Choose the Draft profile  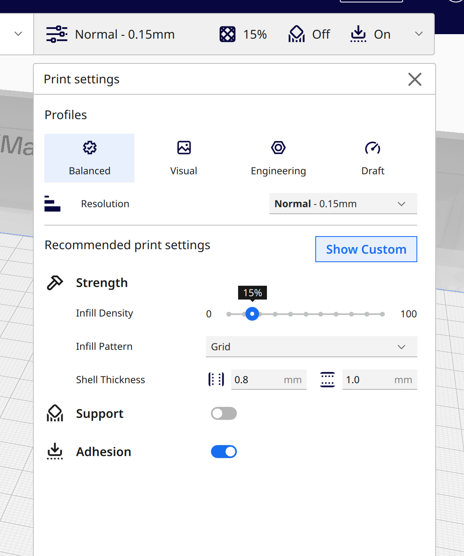373,158
